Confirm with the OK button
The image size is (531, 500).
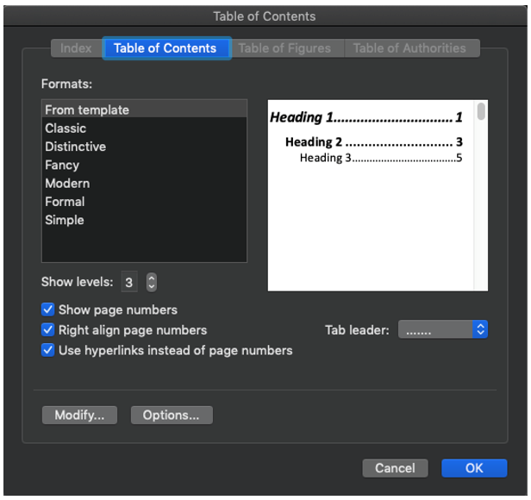click(474, 468)
